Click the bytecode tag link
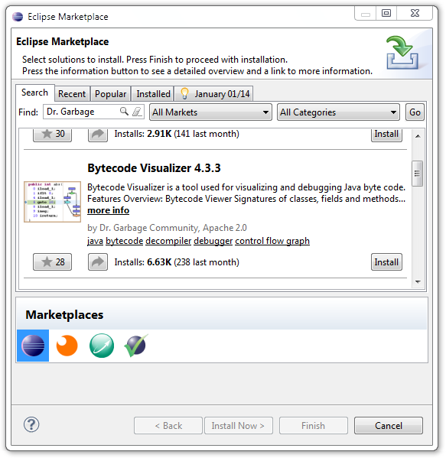 124,241
